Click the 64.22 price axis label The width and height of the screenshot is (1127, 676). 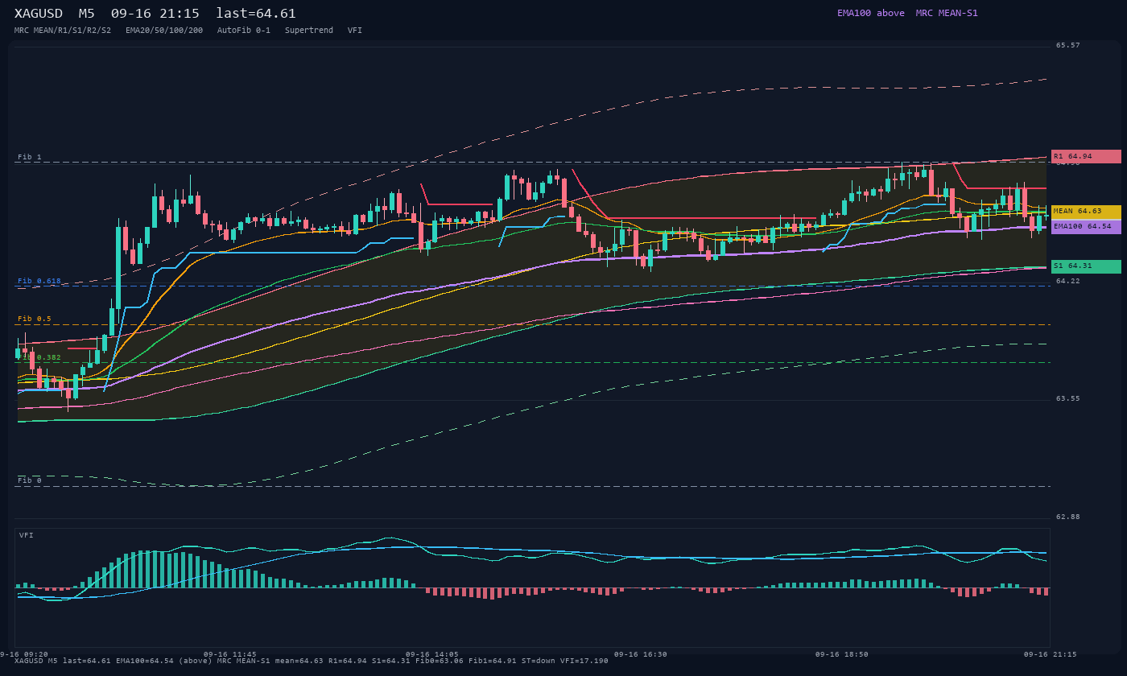tap(1068, 281)
